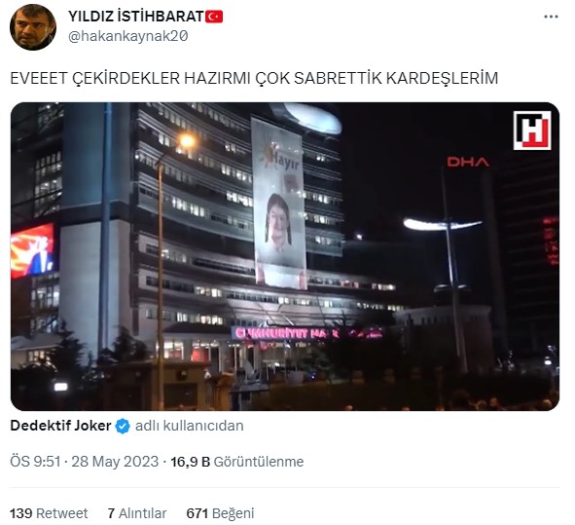Play the embedded video of the building
Screen dimensions: 575x525
(285, 256)
